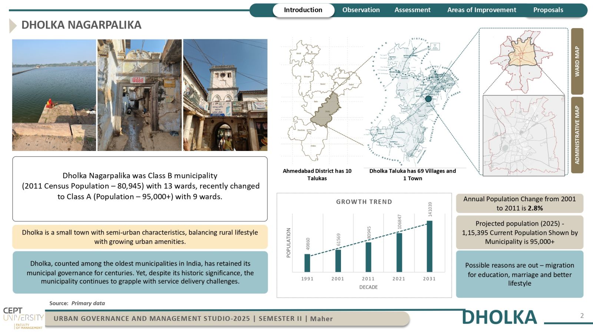The width and height of the screenshot is (593, 333).
Task: Click the 2011 population bar
Action: pyautogui.click(x=368, y=257)
